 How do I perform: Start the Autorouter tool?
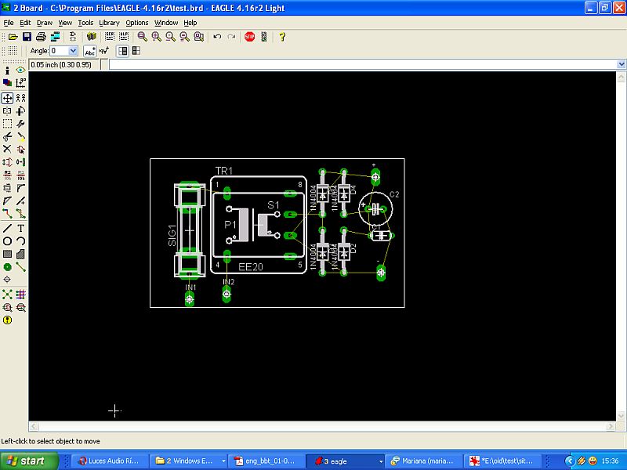tap(21, 295)
